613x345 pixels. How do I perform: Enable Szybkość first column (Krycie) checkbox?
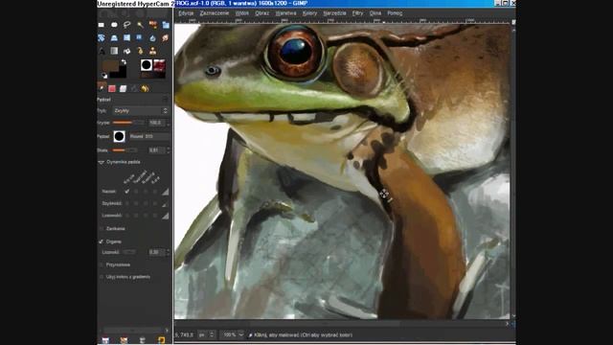point(126,204)
